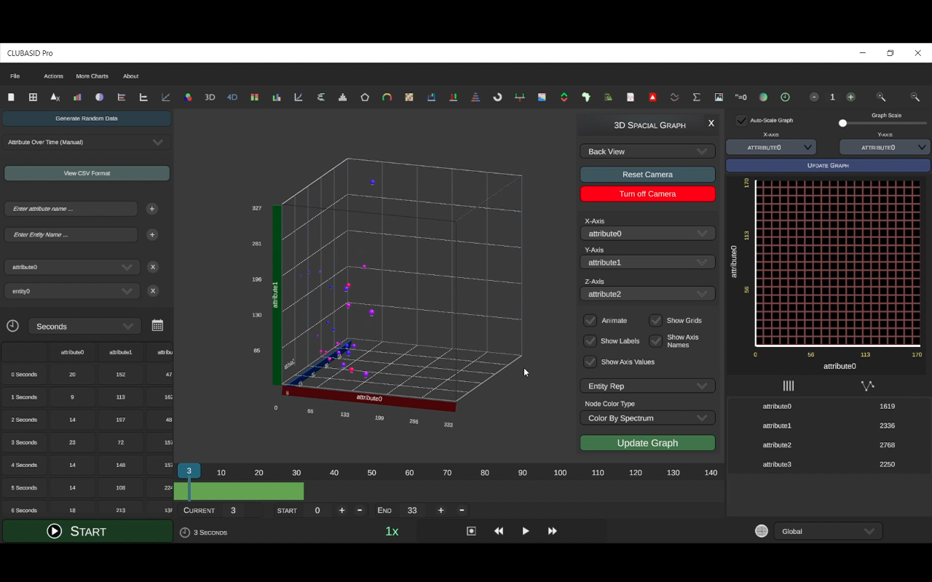Click the pentagon radar chart icon
932x582 pixels.
[x=365, y=97]
